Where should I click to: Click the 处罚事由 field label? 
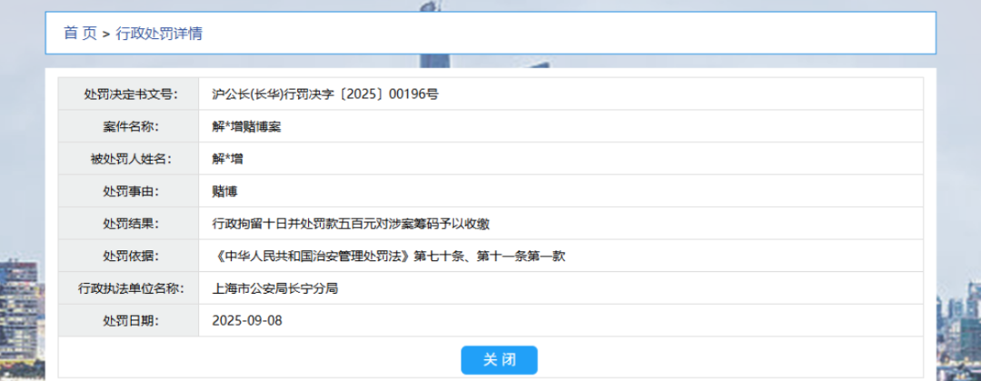[129, 191]
